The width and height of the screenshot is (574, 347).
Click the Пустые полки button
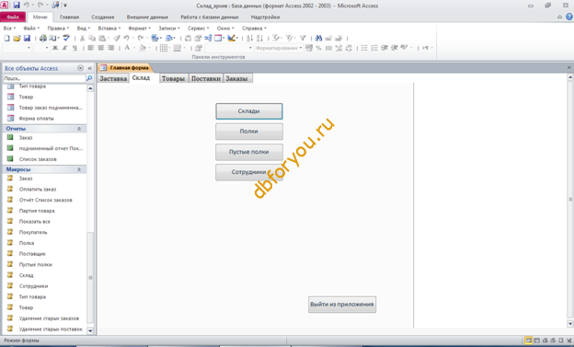(x=249, y=152)
